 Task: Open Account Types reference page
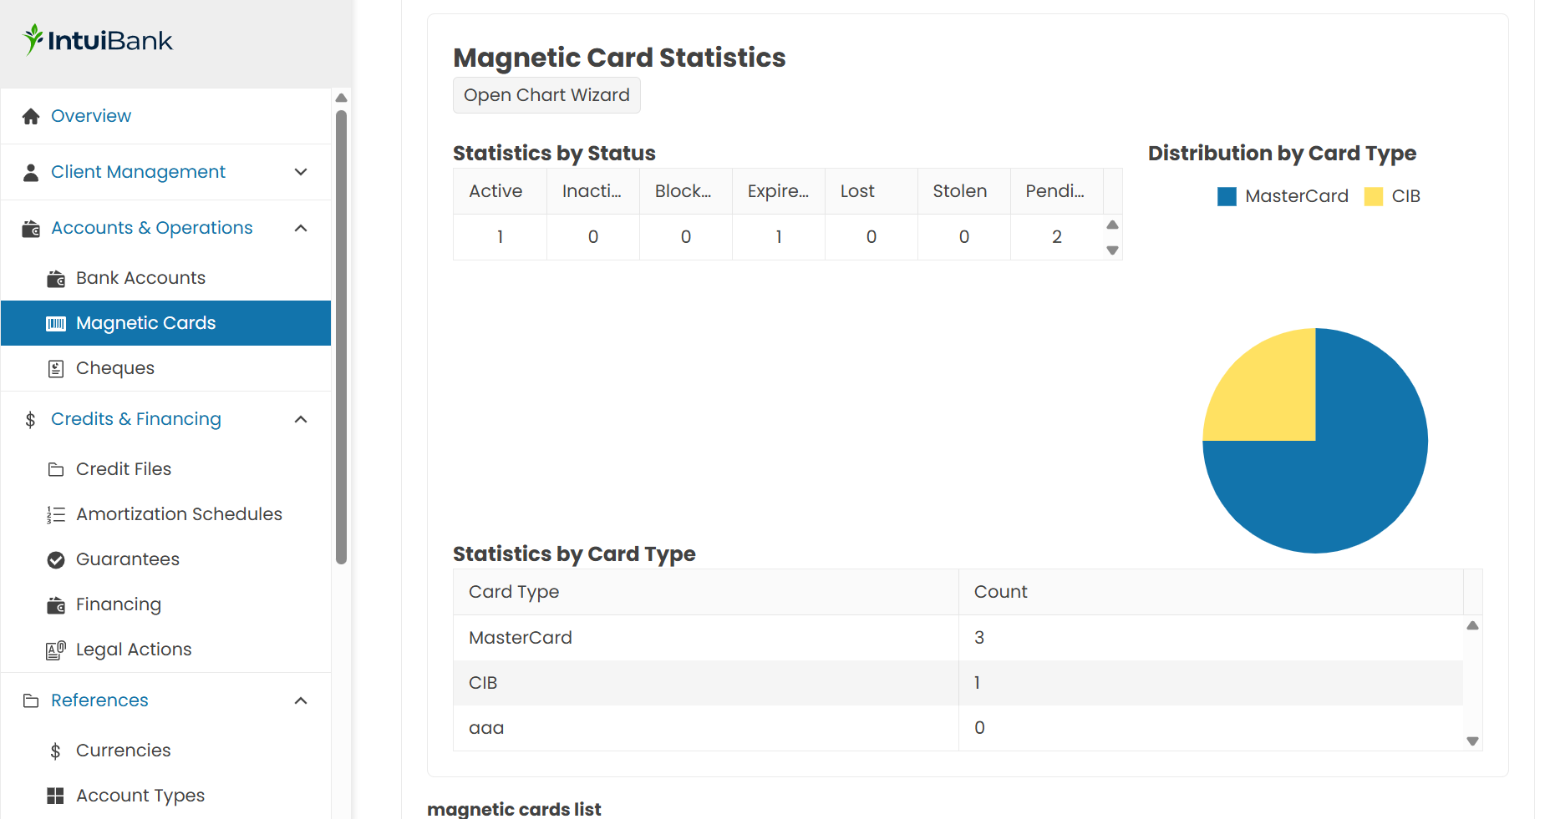165,796
